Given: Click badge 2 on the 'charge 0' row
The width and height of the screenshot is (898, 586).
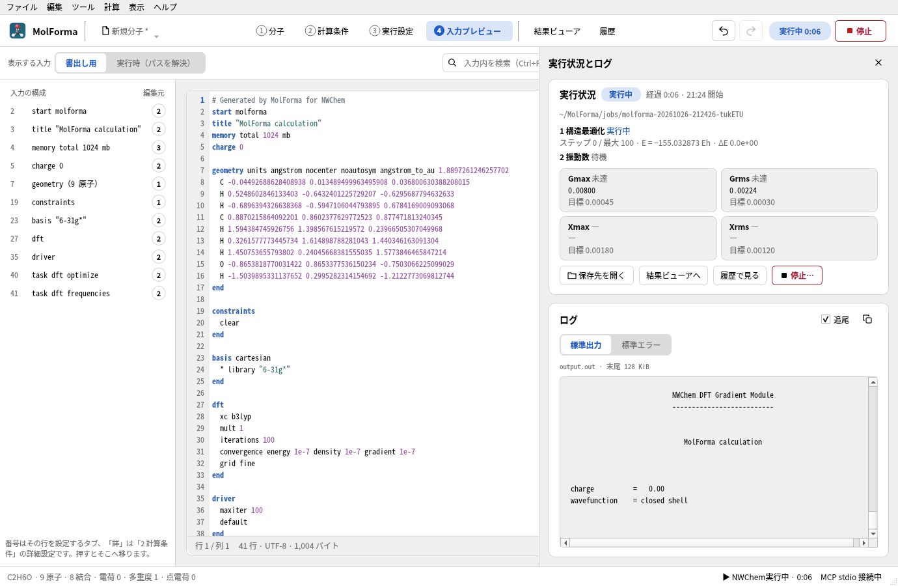Looking at the screenshot, I should coord(158,166).
